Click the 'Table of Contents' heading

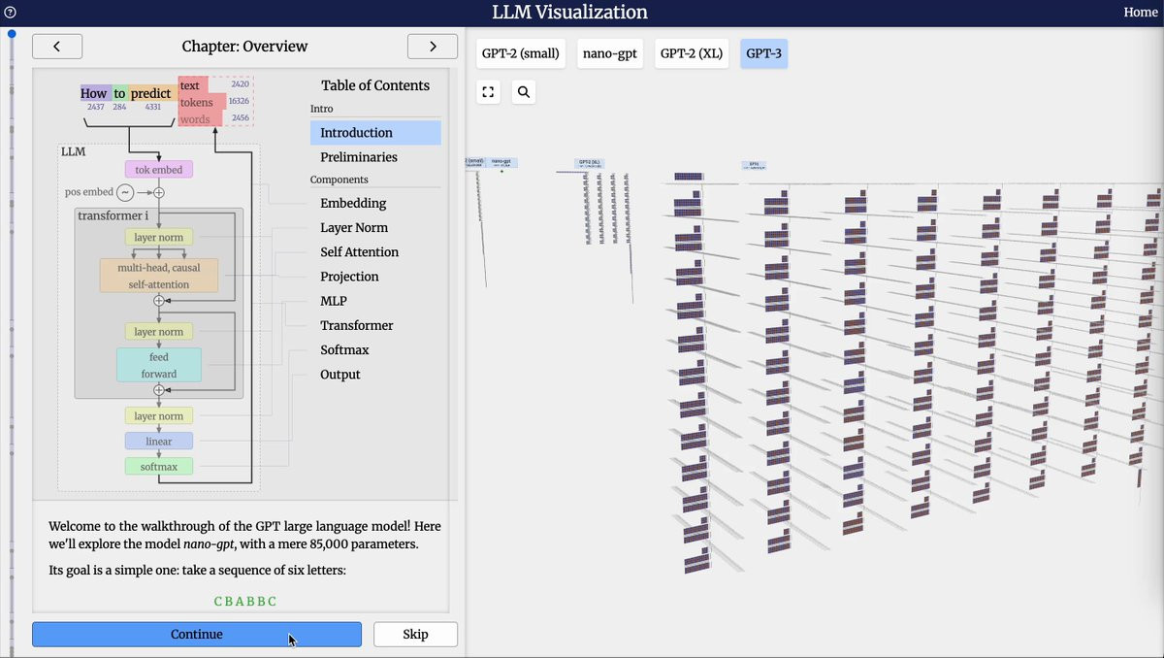coord(375,85)
